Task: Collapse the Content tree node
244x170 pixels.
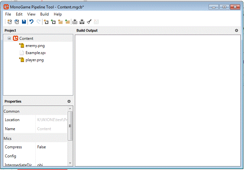Action: click(9, 38)
